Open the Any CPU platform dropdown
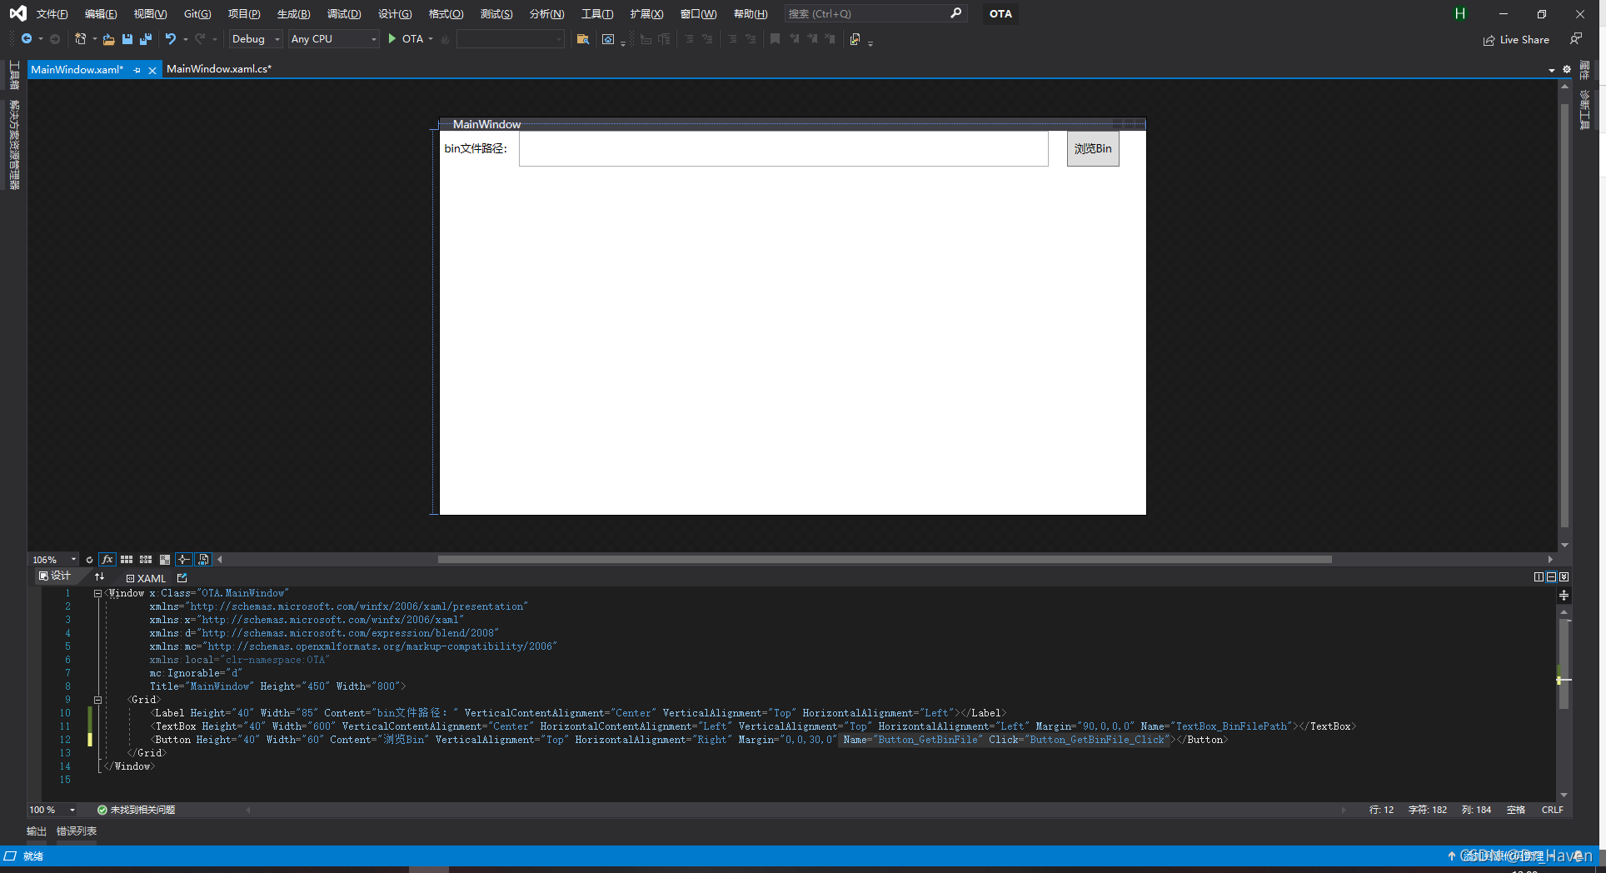This screenshot has height=873, width=1606. coord(334,39)
